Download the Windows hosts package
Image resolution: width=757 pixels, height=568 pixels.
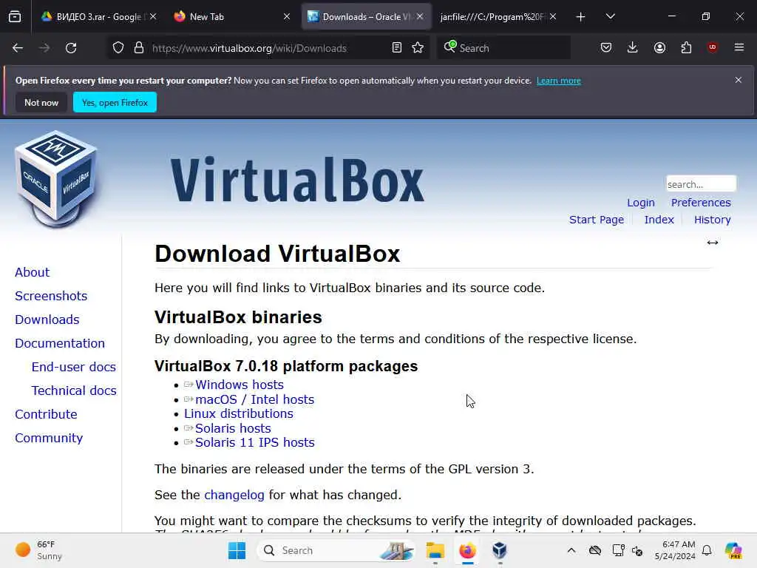click(240, 385)
